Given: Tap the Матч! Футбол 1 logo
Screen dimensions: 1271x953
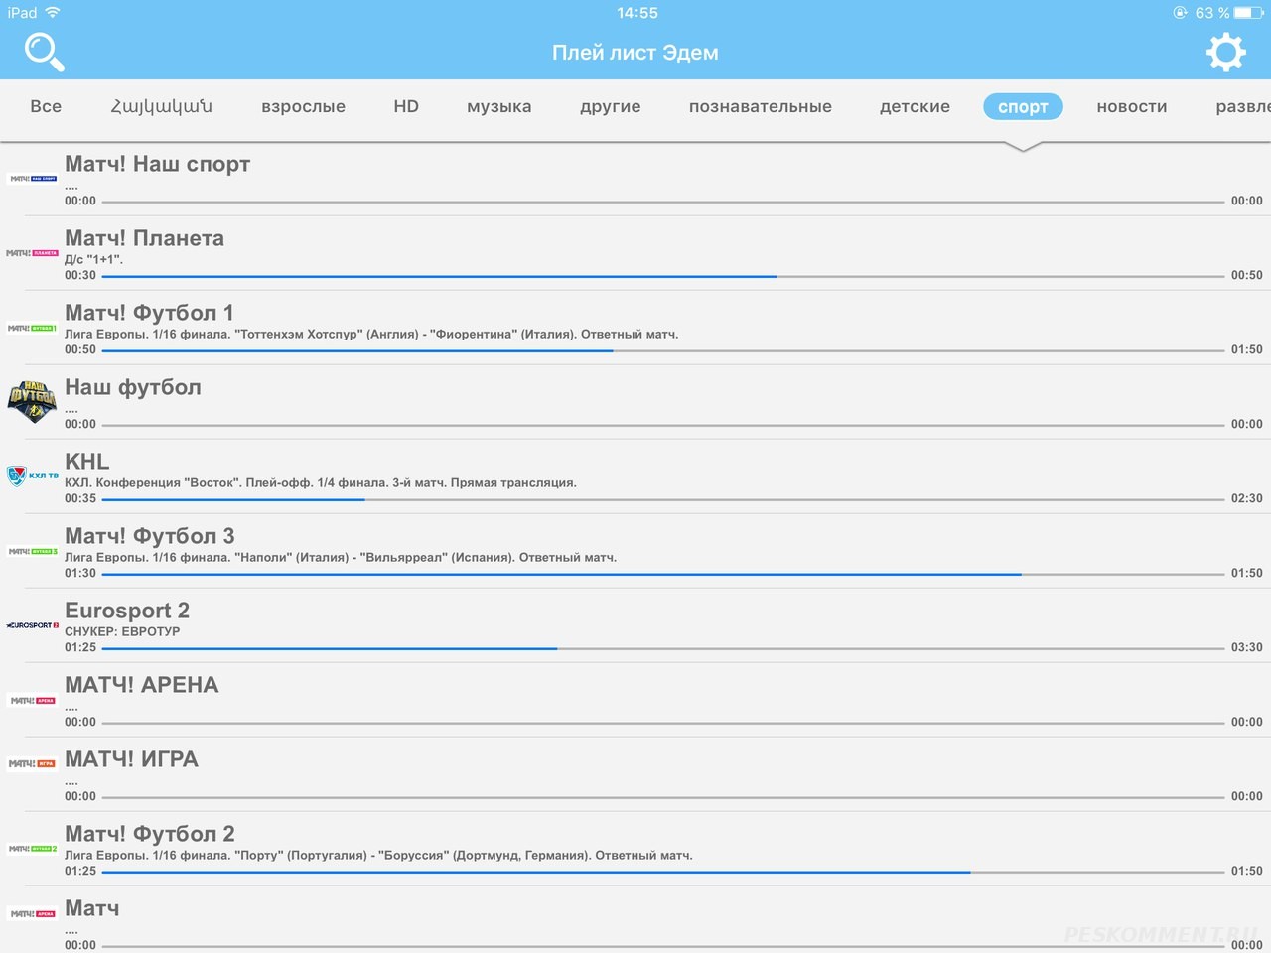Looking at the screenshot, I should click(32, 328).
